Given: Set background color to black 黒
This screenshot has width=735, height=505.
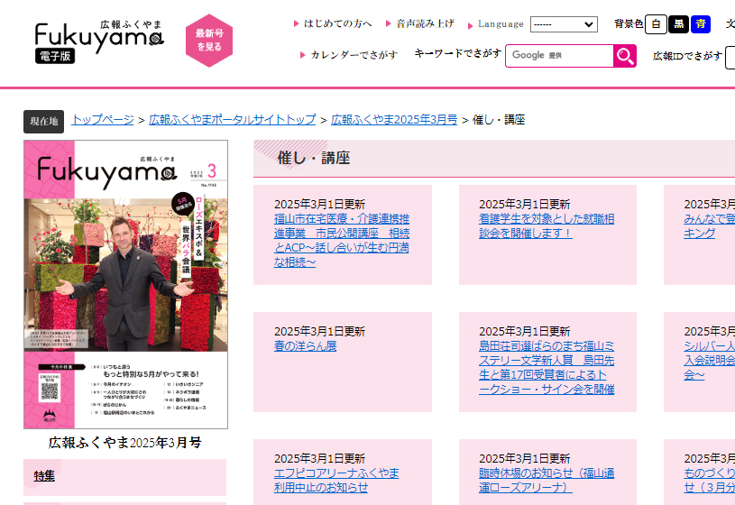Looking at the screenshot, I should pos(678,24).
